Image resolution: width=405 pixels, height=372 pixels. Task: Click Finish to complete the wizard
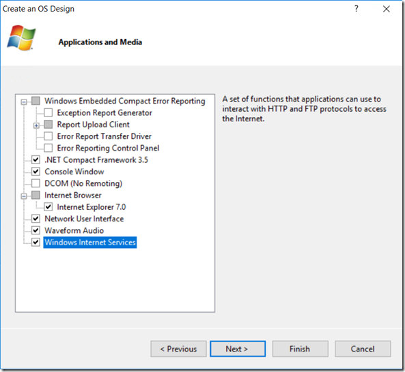tap(300, 349)
